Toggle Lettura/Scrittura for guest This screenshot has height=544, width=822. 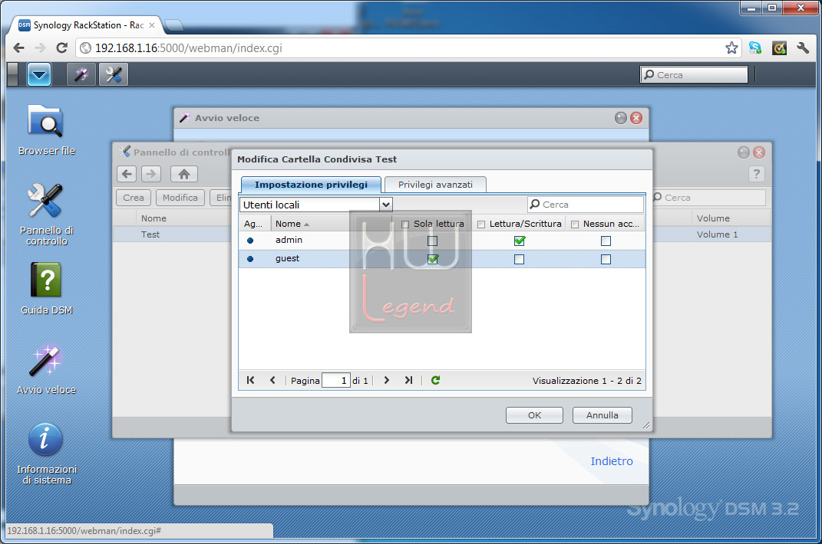pos(520,259)
